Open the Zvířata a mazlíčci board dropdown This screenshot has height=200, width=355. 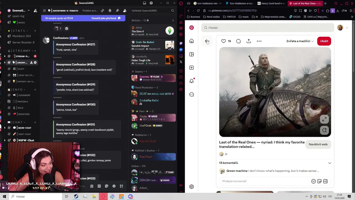(300, 41)
